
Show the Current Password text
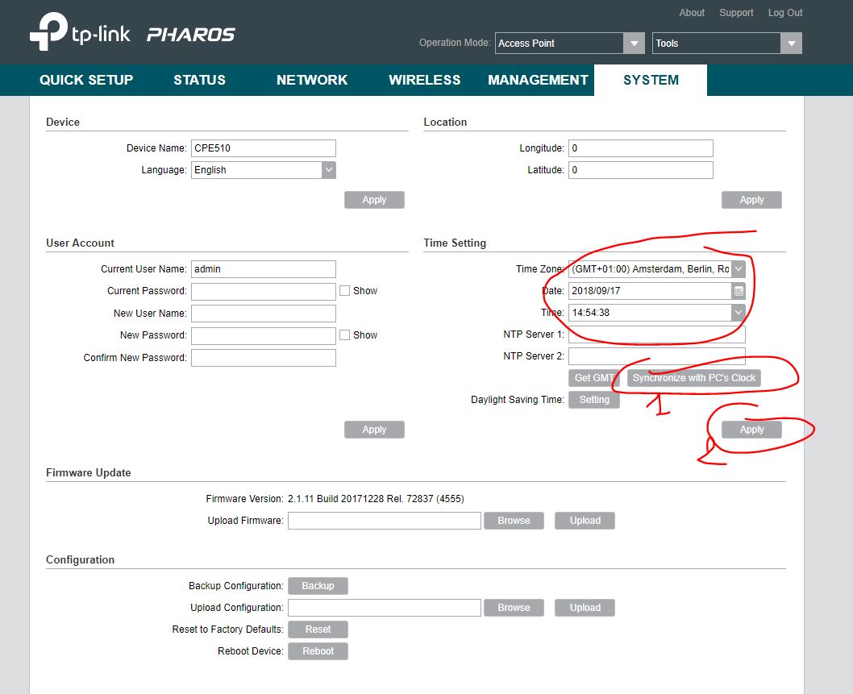click(344, 291)
